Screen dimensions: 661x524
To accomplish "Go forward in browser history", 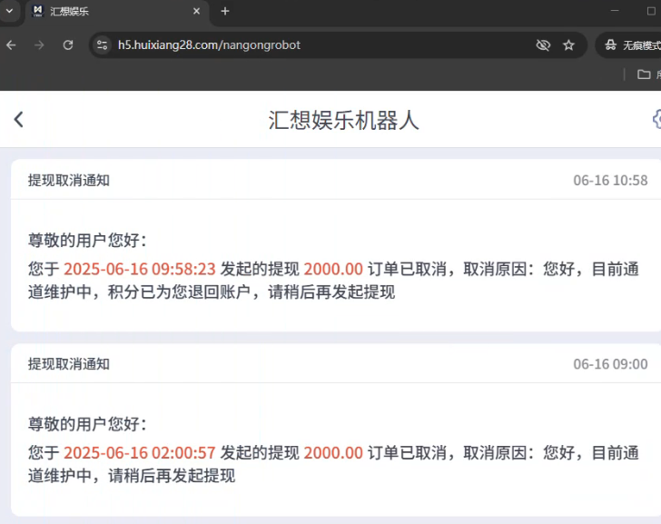I will (39, 44).
